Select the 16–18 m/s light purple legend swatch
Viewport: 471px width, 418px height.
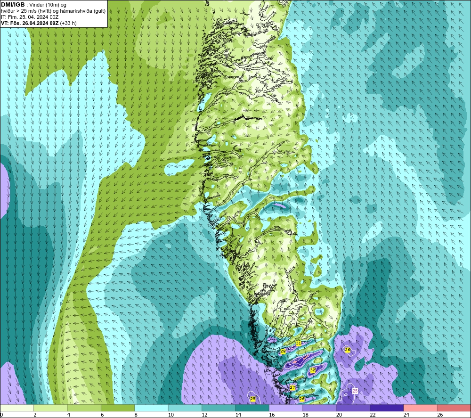(286, 408)
